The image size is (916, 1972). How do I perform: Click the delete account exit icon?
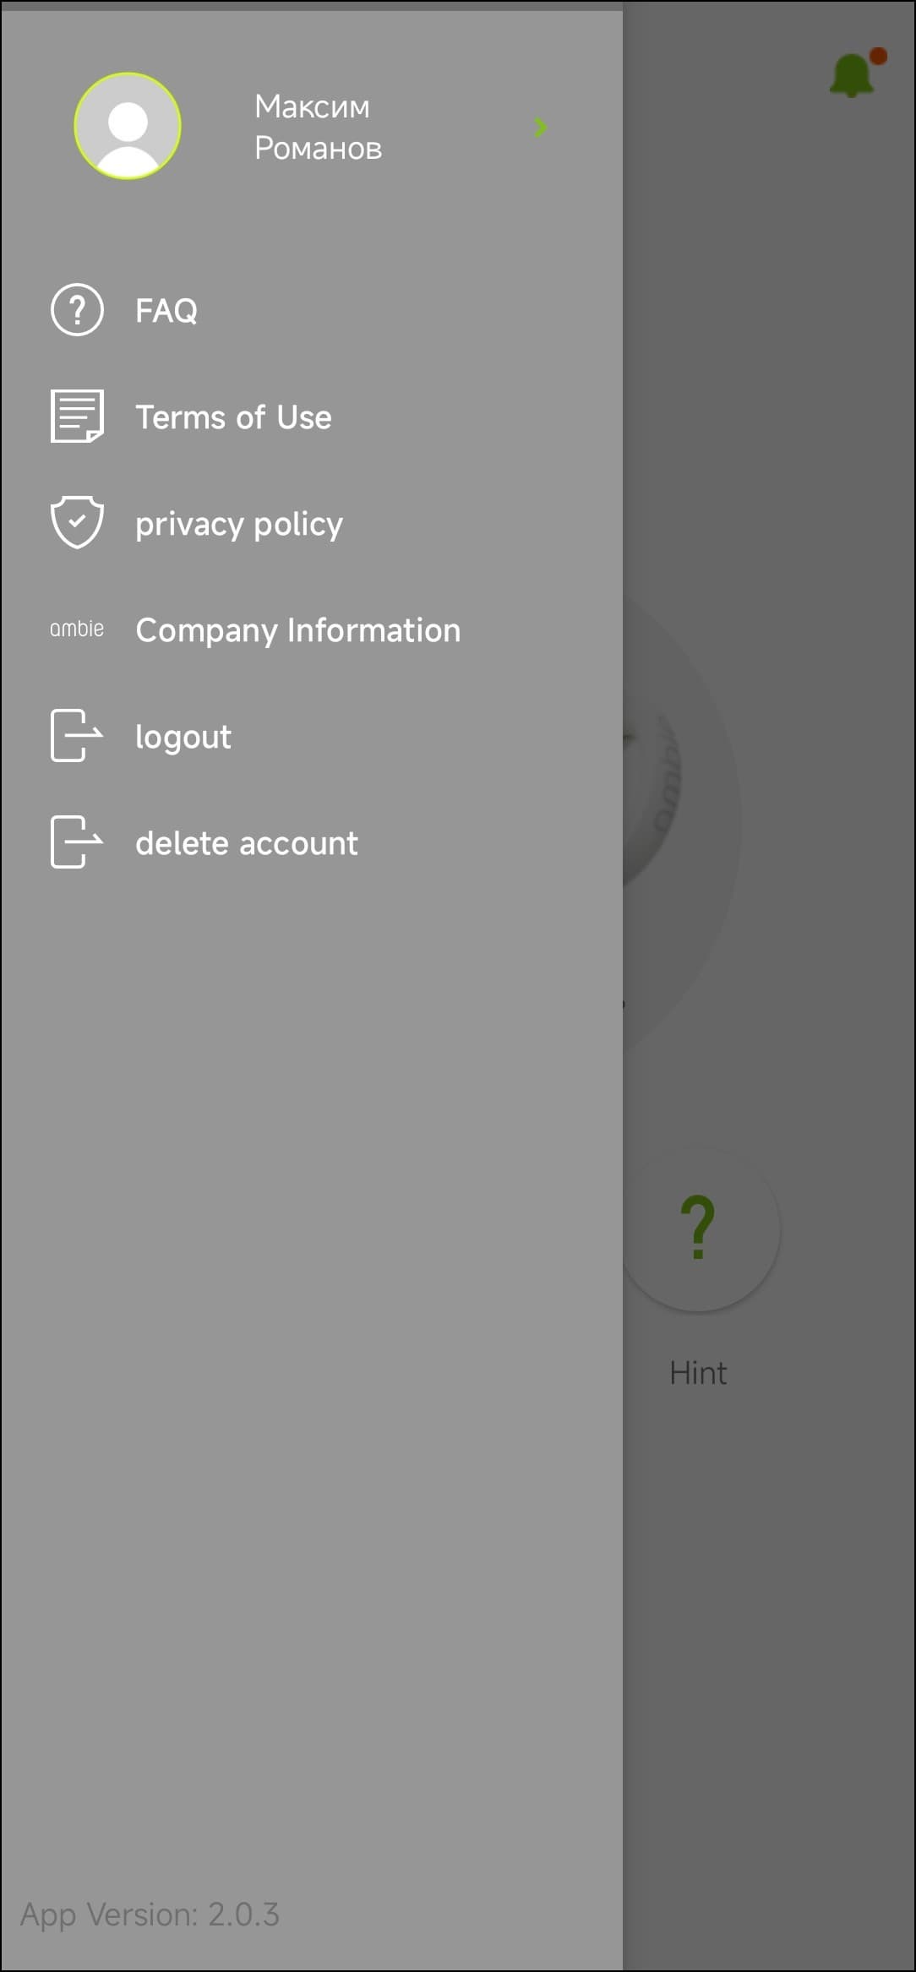coord(77,842)
